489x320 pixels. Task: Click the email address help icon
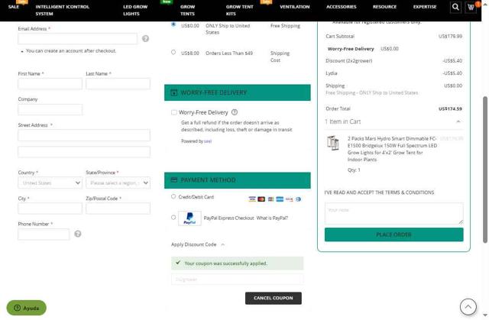pos(145,39)
